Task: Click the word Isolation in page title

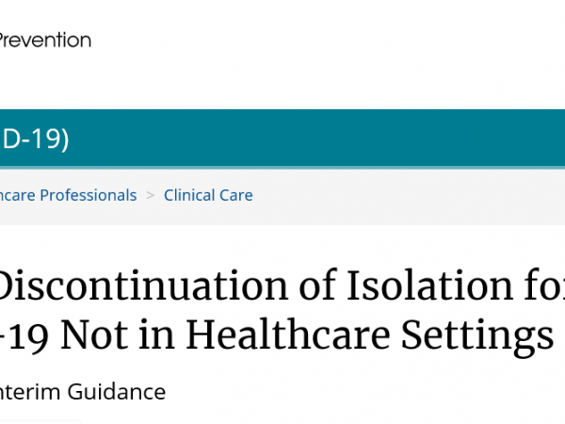Action: tap(429, 286)
